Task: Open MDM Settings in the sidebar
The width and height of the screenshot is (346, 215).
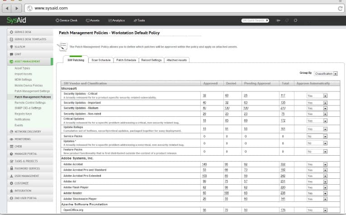Action: [x=23, y=80]
